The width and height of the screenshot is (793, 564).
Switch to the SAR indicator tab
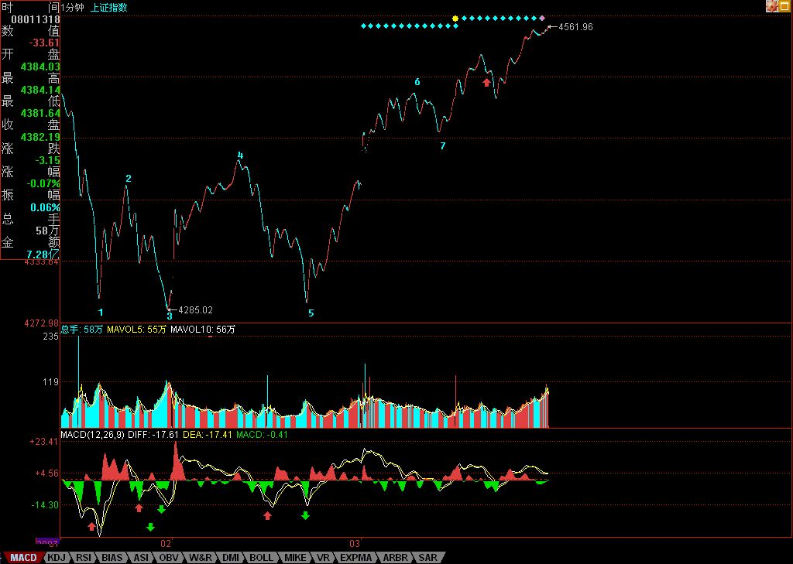(x=427, y=557)
